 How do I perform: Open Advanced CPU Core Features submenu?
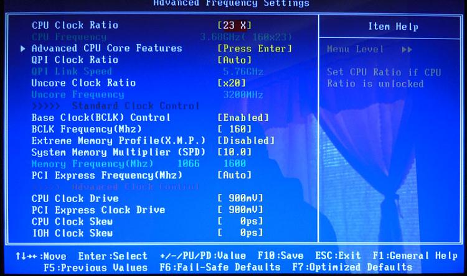pos(106,48)
